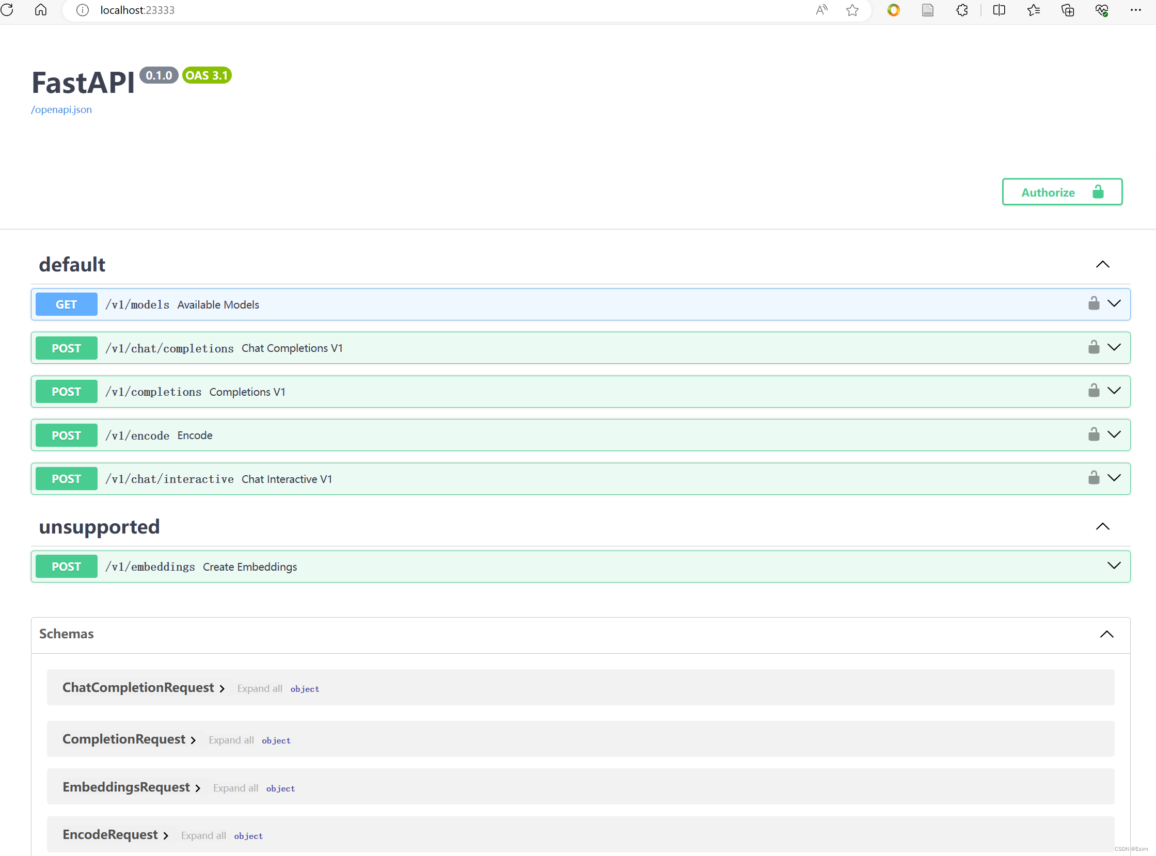1156x856 pixels.
Task: Click the browser home icon
Action: 40,10
